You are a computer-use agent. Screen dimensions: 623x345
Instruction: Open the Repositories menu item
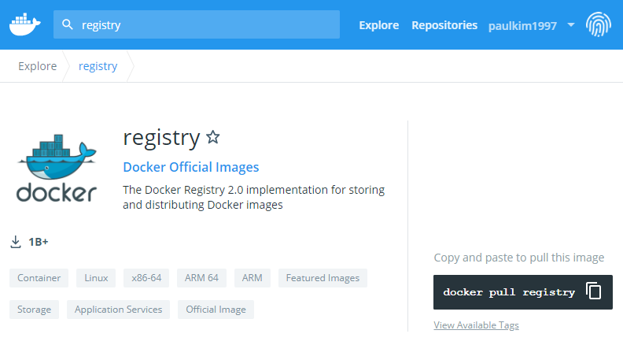(444, 25)
